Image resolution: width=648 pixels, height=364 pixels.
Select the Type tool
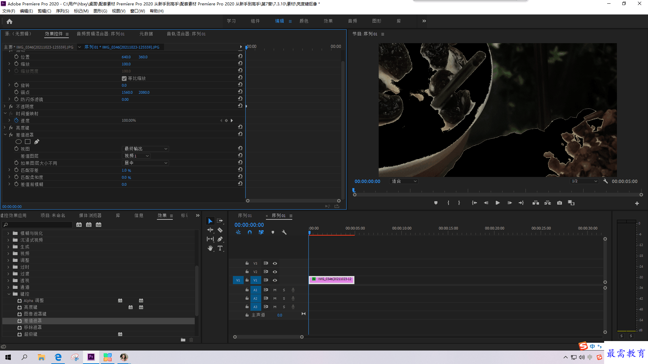click(220, 248)
